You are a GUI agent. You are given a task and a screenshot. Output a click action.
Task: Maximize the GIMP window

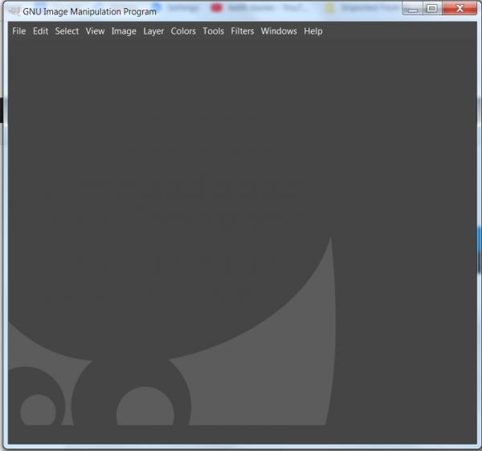[x=432, y=8]
